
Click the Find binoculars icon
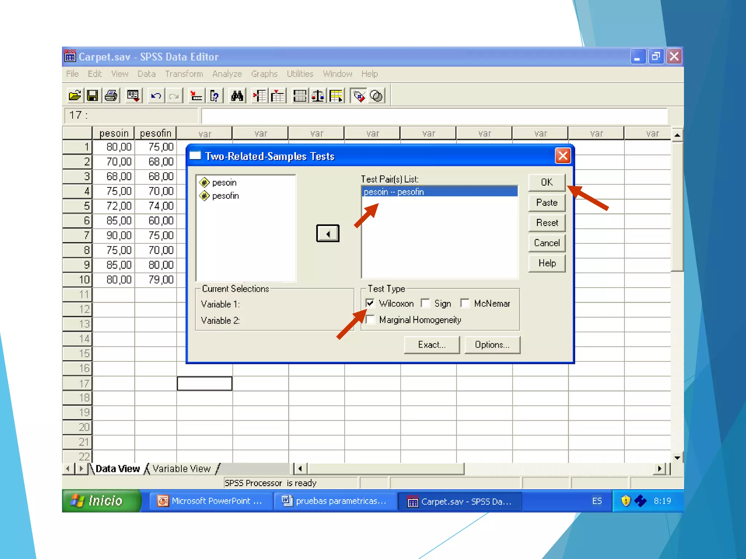click(237, 96)
